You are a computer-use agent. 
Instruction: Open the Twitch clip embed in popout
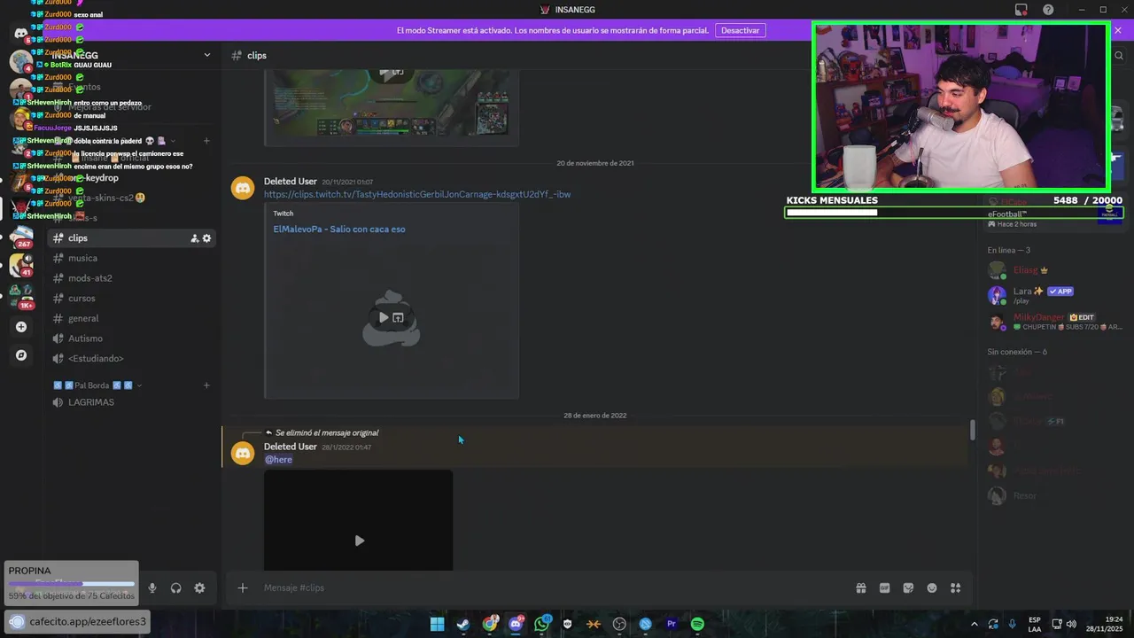398,317
